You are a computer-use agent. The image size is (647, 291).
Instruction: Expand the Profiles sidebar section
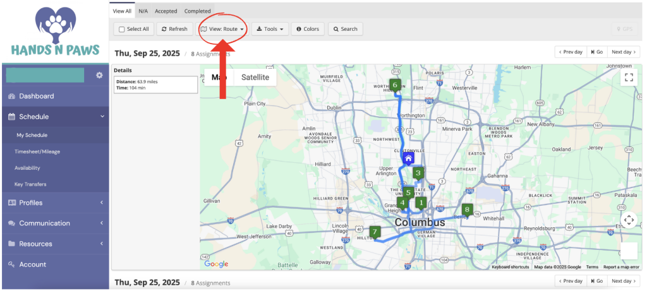[55, 203]
